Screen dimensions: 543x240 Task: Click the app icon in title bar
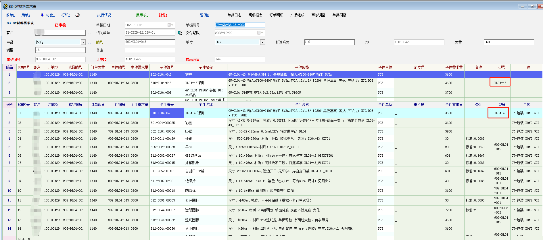pyautogui.click(x=5, y=6)
